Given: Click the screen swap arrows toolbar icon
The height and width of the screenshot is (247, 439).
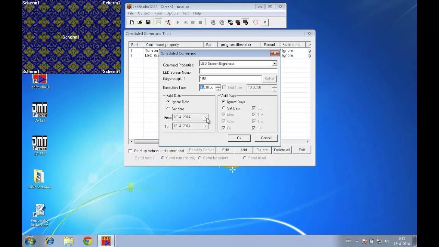Looking at the screenshot, I should coord(230,22).
